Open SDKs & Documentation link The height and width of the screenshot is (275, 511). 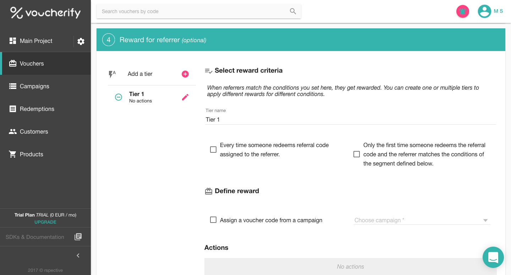point(35,237)
